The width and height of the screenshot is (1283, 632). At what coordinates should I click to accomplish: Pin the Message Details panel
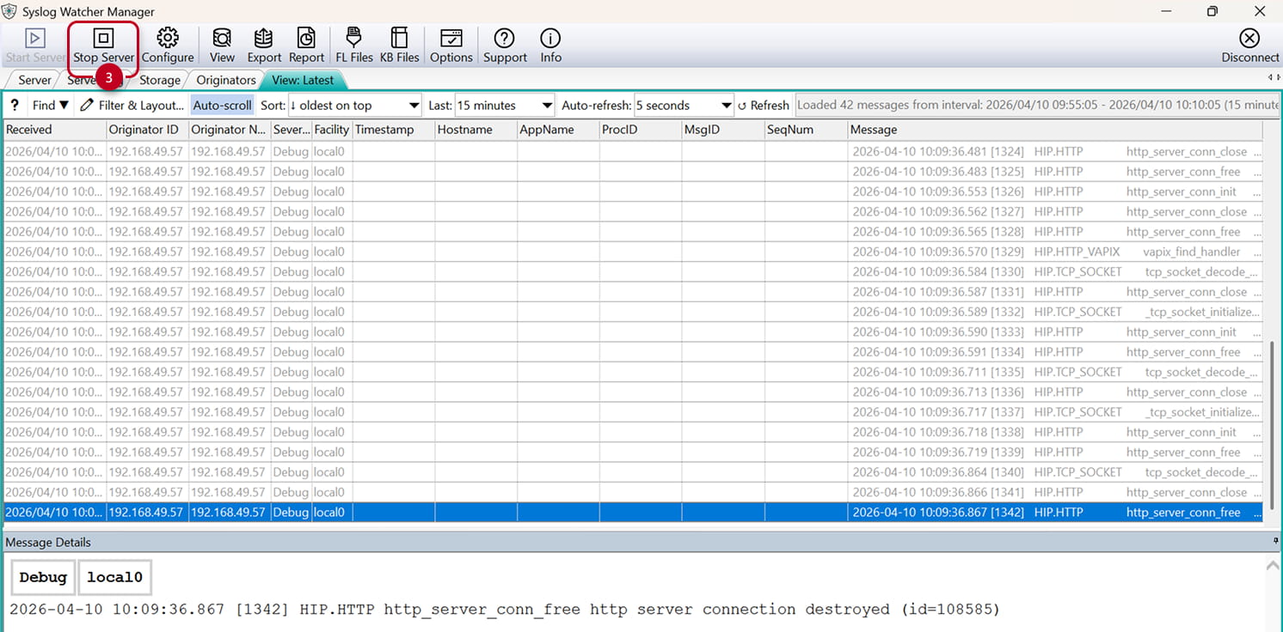pos(1275,541)
